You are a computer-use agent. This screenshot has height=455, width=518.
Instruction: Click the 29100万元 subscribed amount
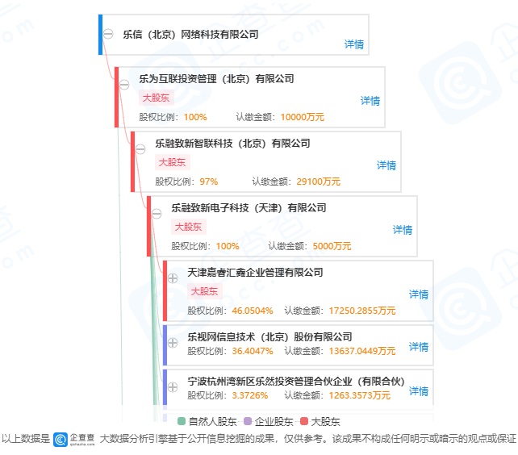(x=318, y=182)
